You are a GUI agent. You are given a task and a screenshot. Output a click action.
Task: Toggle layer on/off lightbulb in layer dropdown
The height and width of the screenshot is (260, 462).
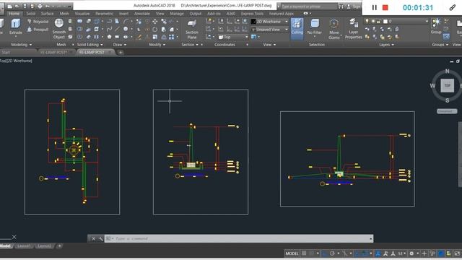point(367,21)
